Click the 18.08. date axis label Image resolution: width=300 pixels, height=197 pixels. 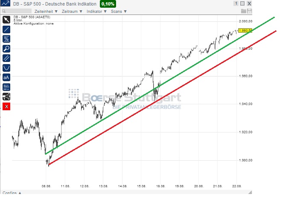pos(160,186)
